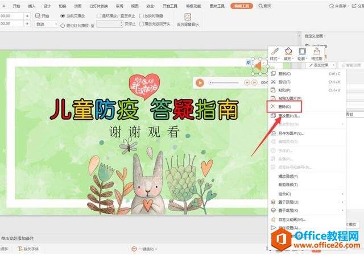
Task: Click the audio player rewind button
Action: 247,82
